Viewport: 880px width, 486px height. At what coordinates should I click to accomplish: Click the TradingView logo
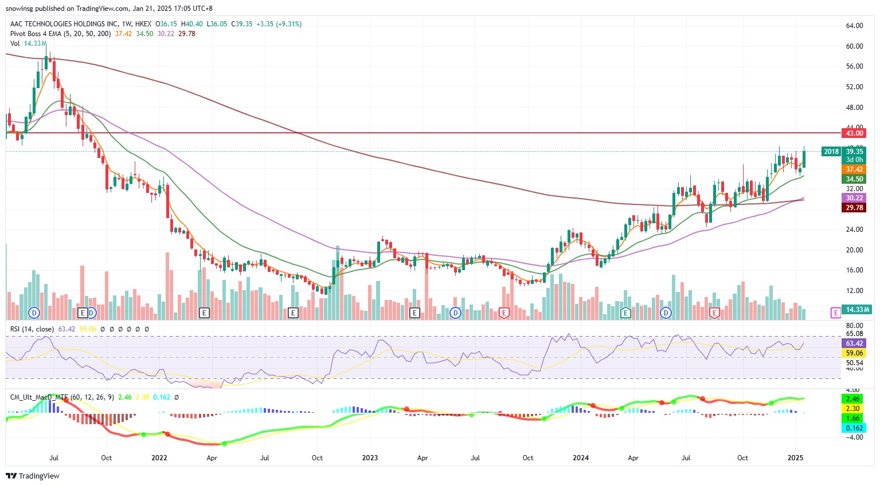pyautogui.click(x=33, y=476)
